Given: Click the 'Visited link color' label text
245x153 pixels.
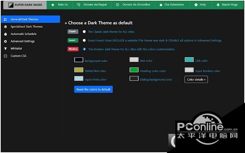Looking at the screenshot, I should [95, 71].
